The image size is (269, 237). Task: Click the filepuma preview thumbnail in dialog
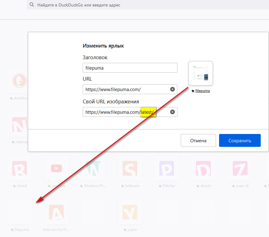pos(201,74)
